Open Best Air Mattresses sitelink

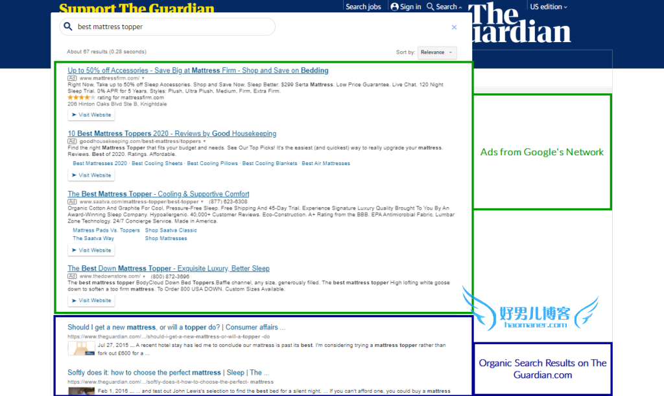(326, 164)
